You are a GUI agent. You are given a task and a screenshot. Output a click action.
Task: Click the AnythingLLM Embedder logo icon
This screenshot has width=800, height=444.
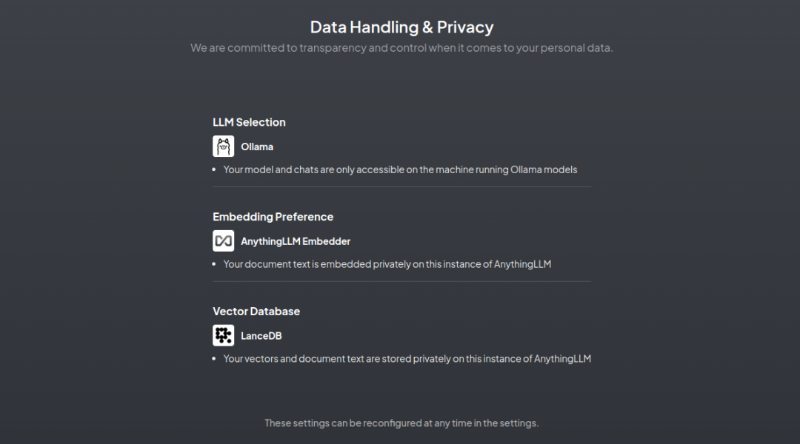tap(223, 241)
